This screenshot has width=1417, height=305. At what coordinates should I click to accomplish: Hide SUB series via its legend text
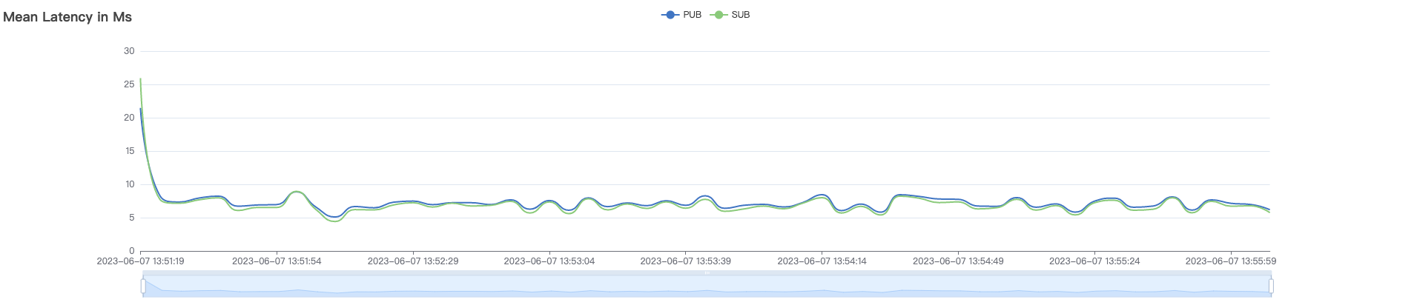coord(741,15)
